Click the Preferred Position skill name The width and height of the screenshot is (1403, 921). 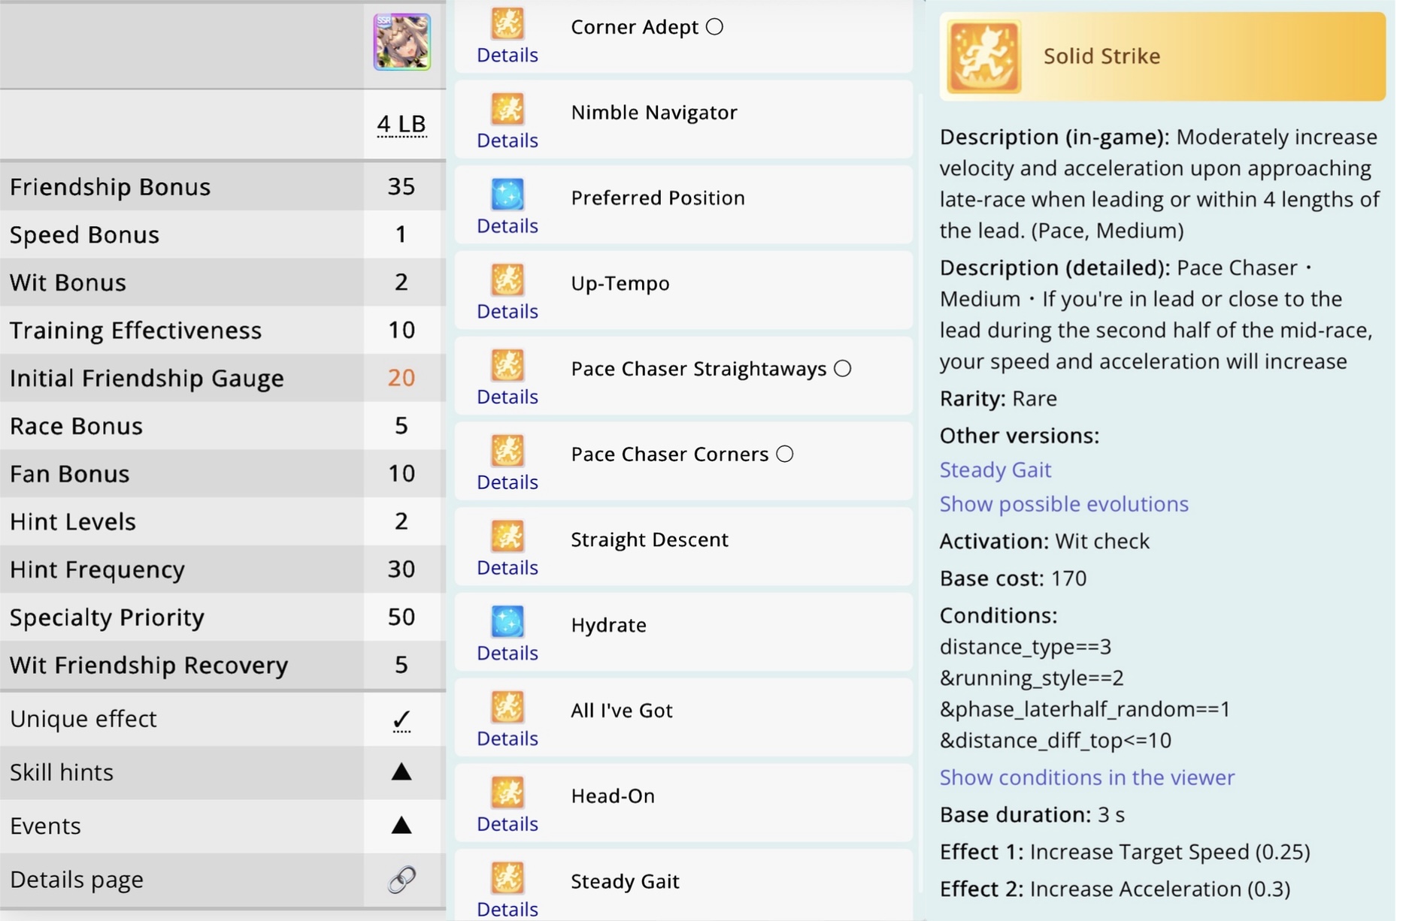tap(658, 198)
